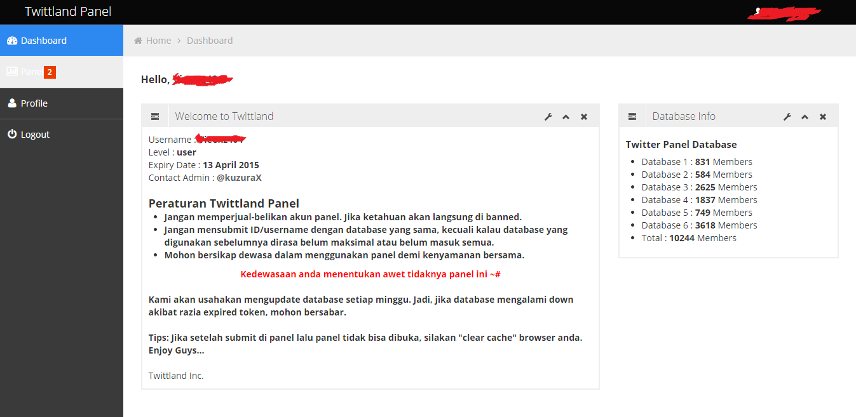Viewport: 856px width, 417px height.
Task: Click the Logout power icon
Action: click(12, 134)
